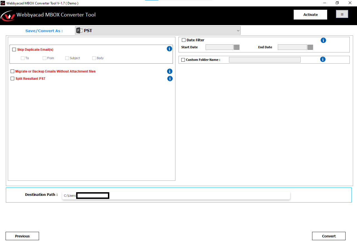Click the End Date input field

(x=293, y=47)
